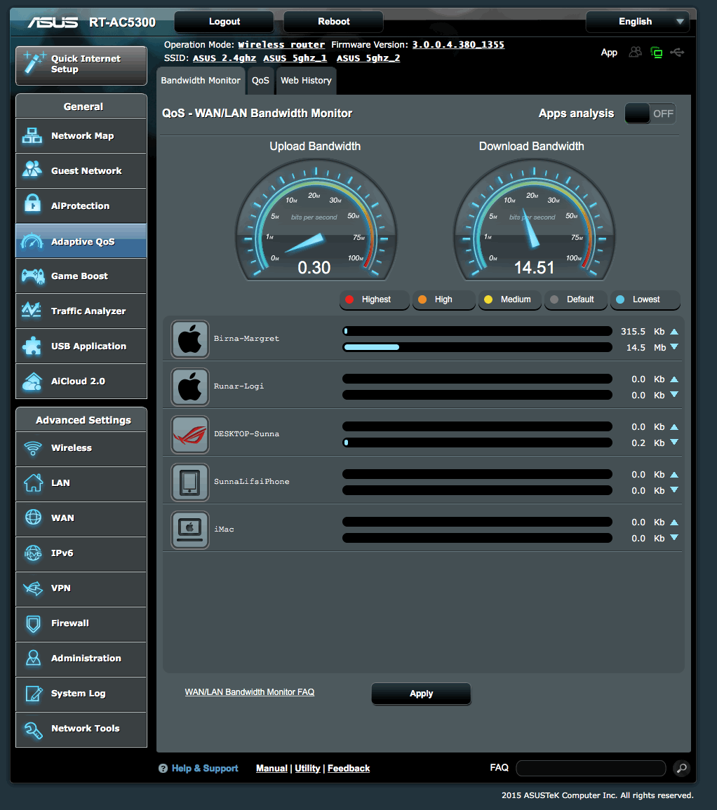Open Firewall settings
This screenshot has width=717, height=810.
[81, 623]
